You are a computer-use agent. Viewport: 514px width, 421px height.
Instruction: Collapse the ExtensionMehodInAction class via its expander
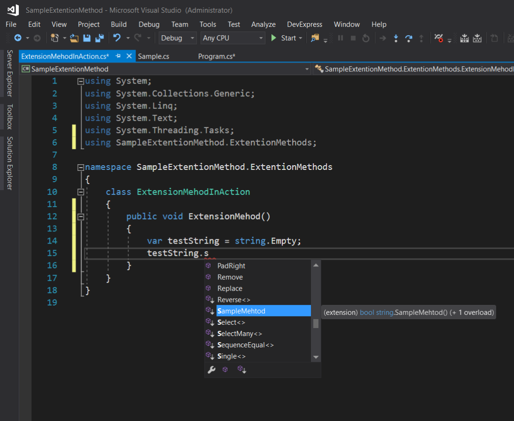click(81, 191)
